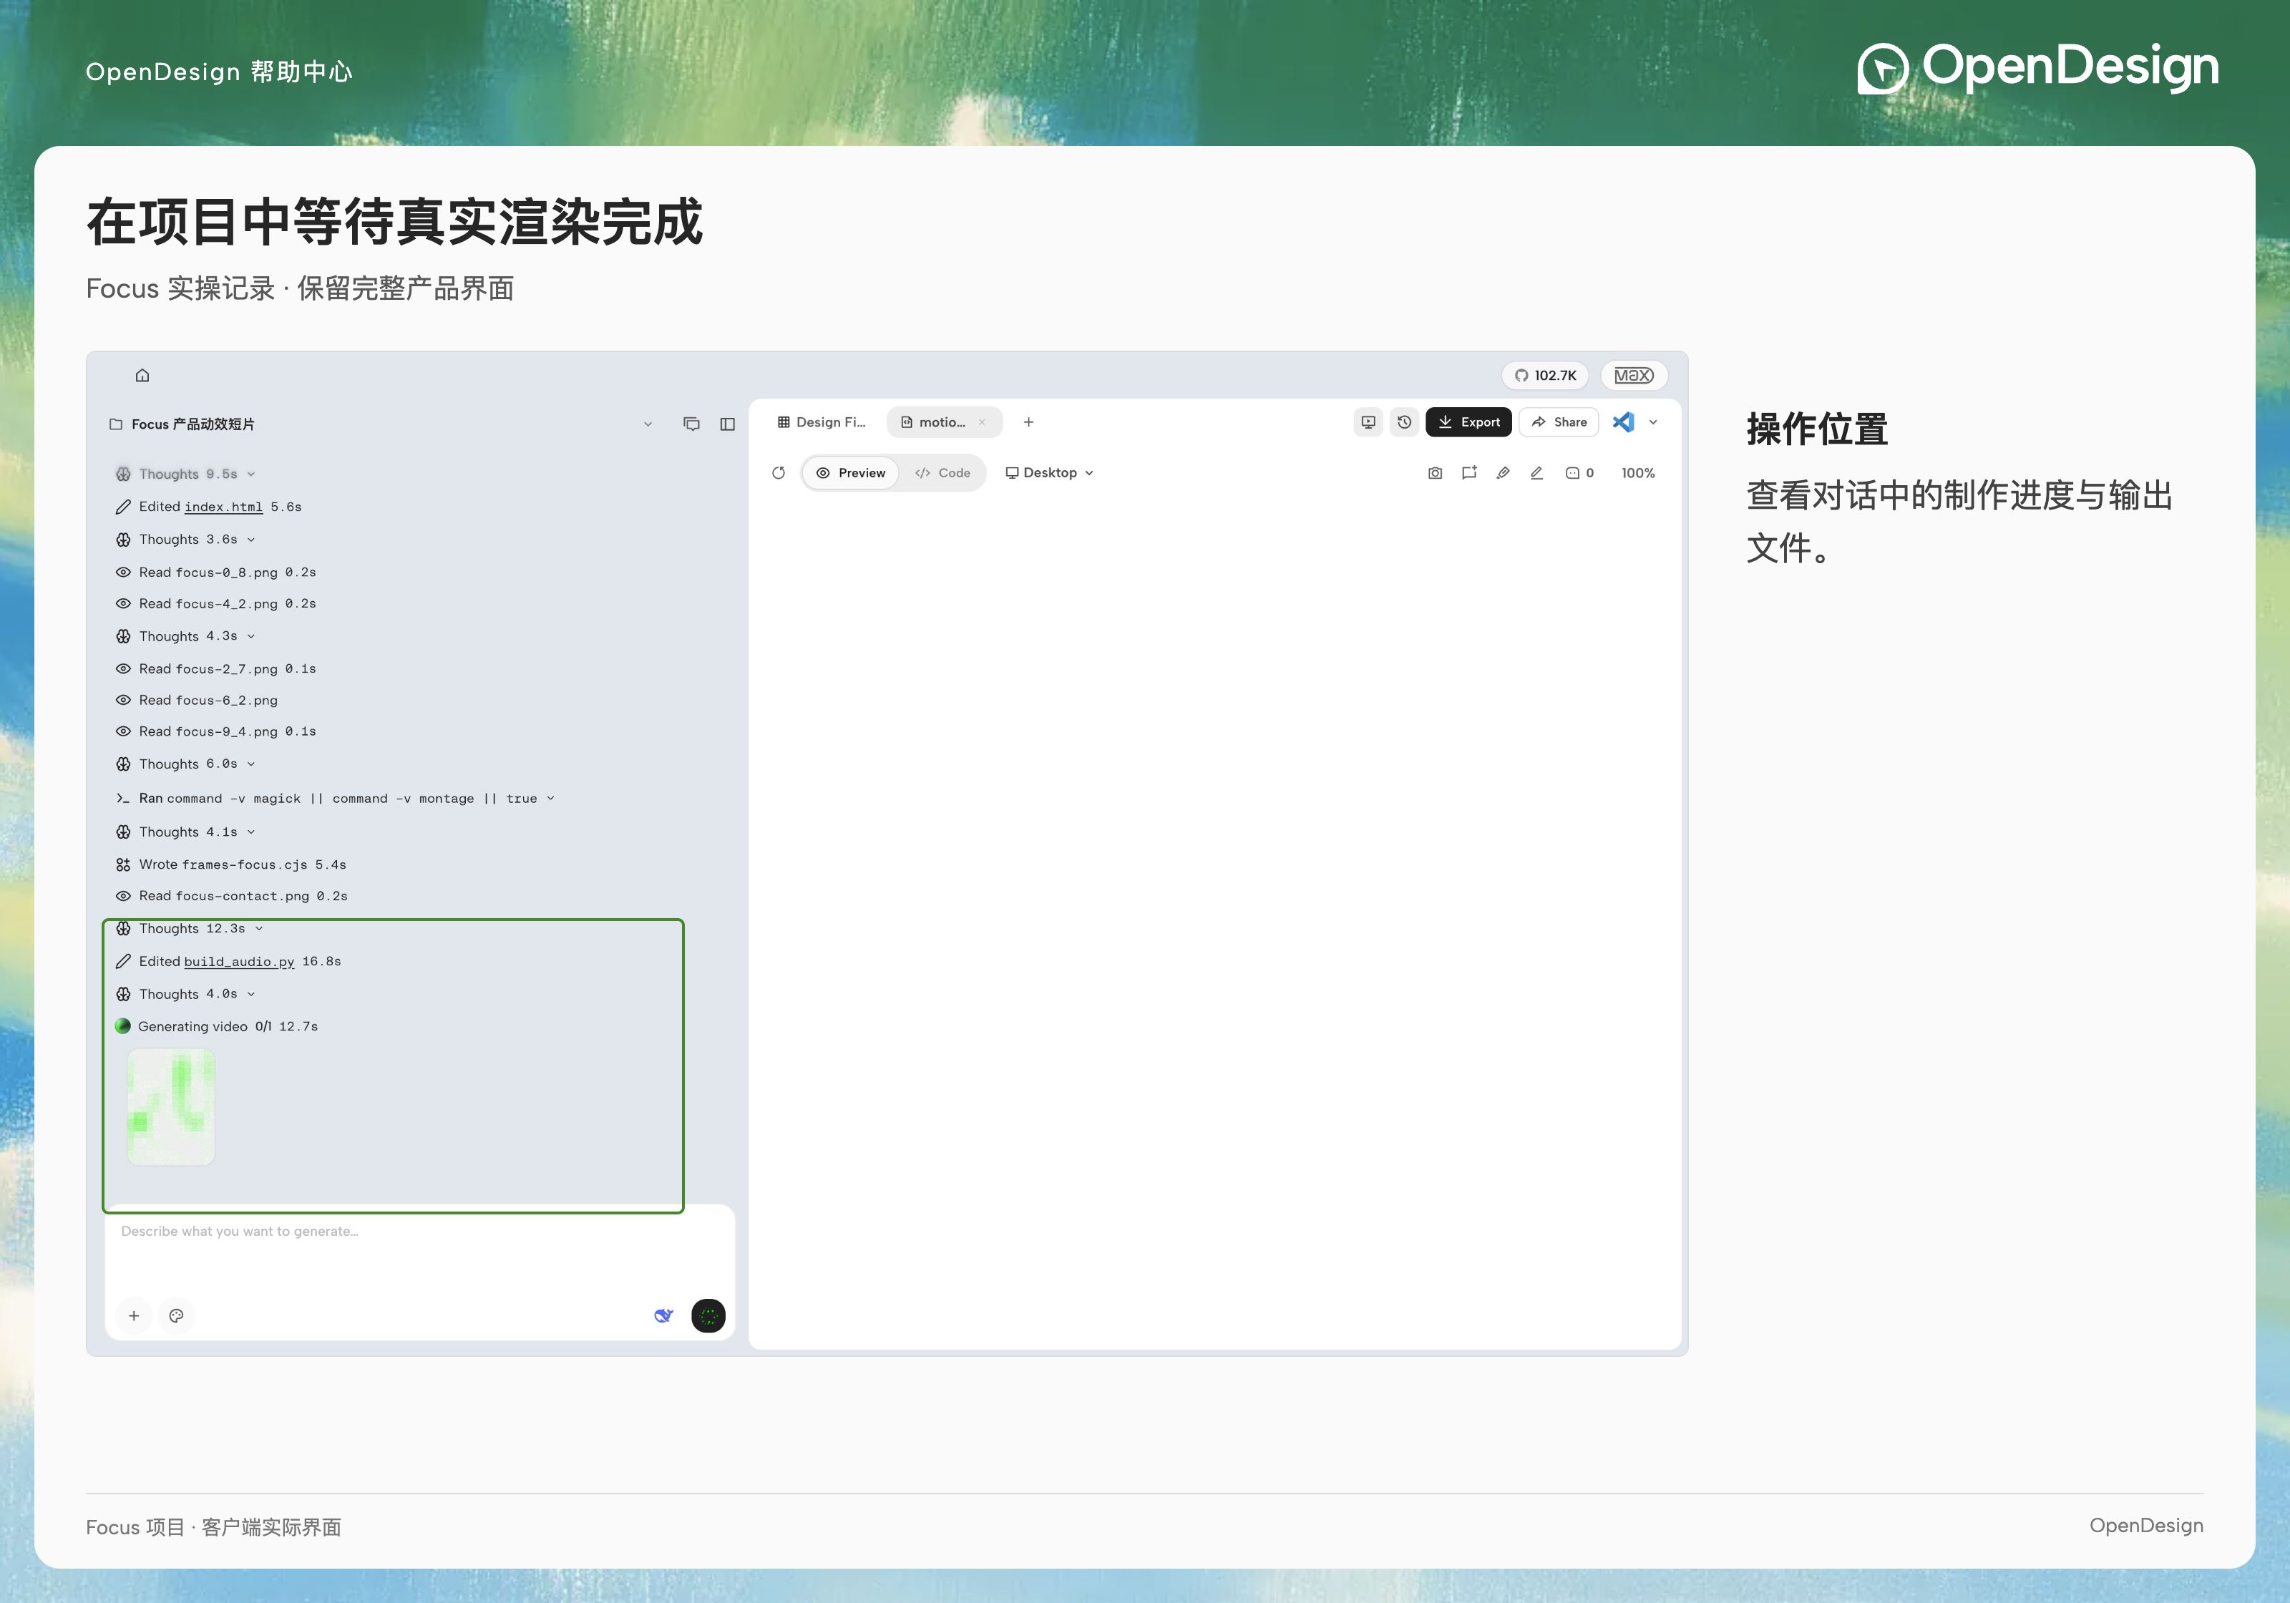Open version history icon
This screenshot has width=2290, height=1603.
tap(1404, 422)
